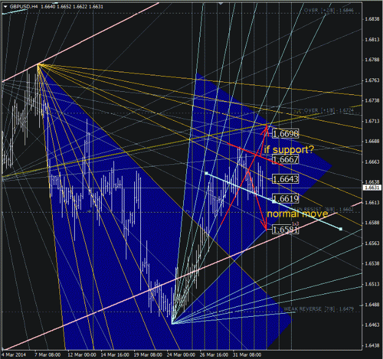
Task: Click the 'MAIN RESIST [8/8] - 1.6602' label
Action: [x=320, y=210]
